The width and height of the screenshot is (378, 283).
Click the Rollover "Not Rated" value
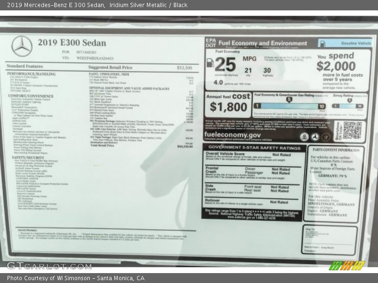[x=279, y=202]
